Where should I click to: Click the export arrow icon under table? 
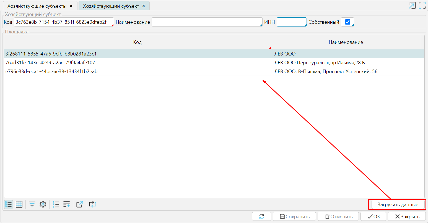coord(80,205)
